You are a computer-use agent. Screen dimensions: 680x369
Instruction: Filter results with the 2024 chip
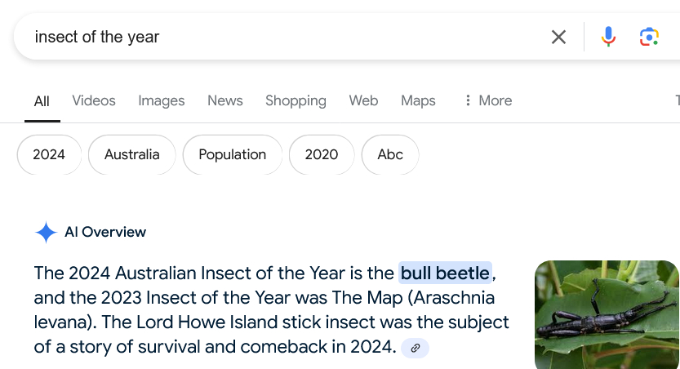click(x=49, y=154)
